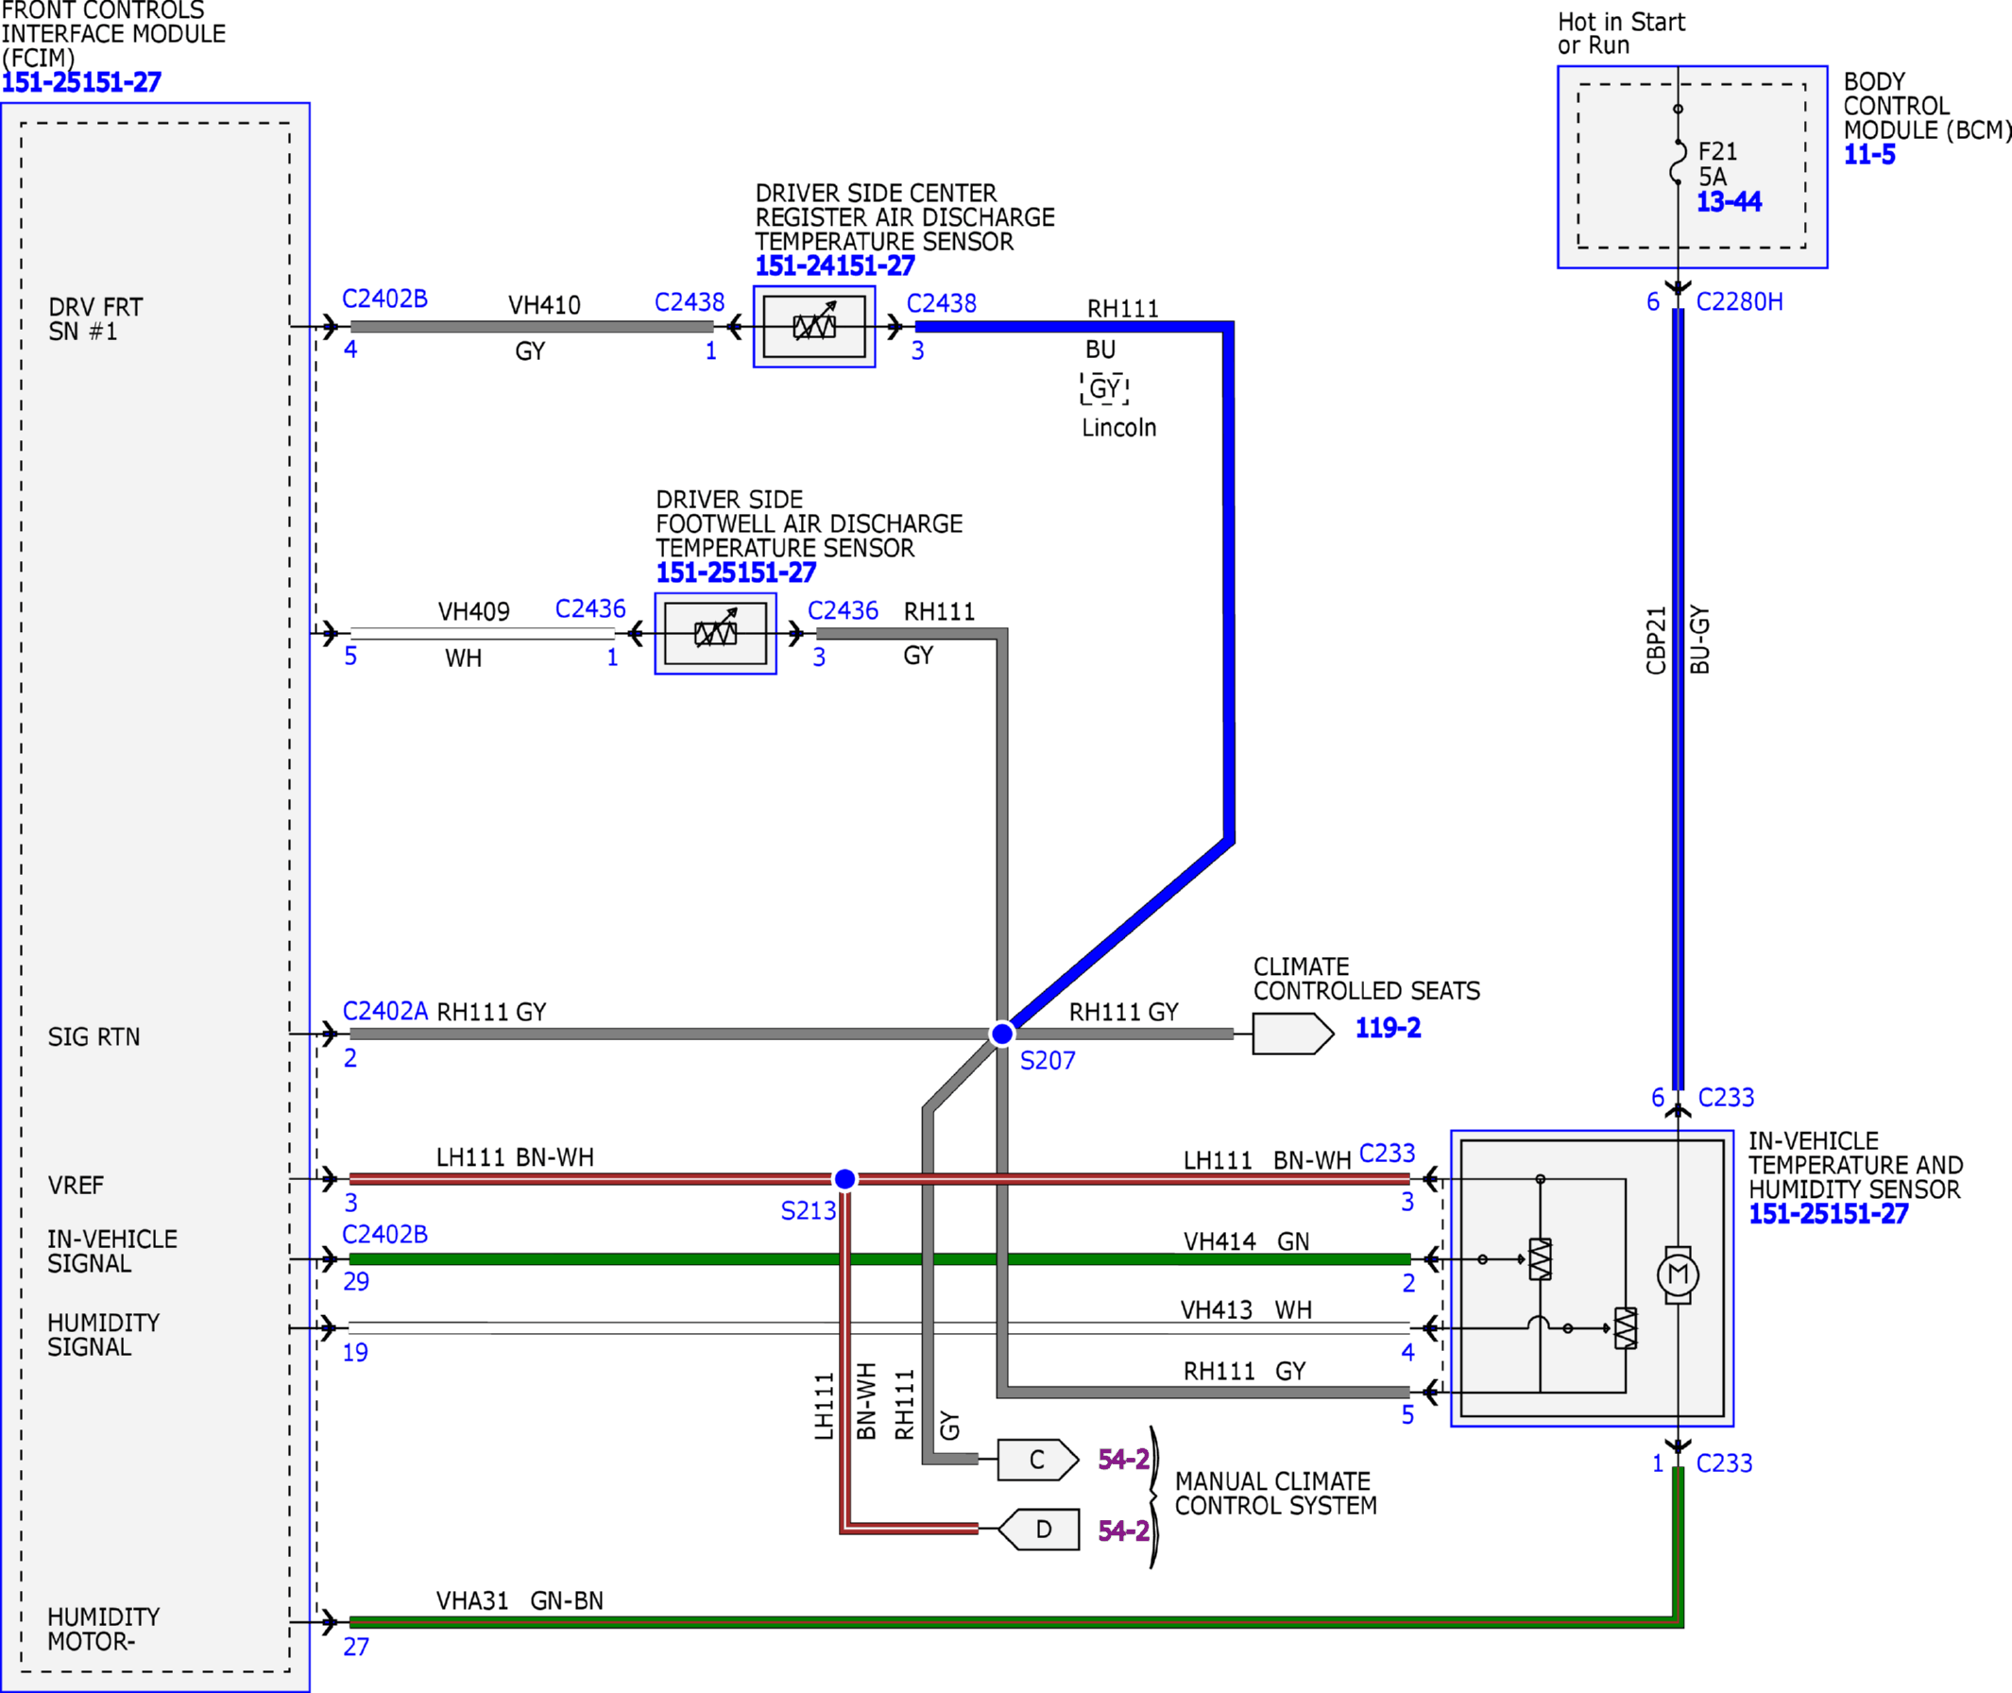Click the C233 label beside pin 6

tap(1726, 1097)
